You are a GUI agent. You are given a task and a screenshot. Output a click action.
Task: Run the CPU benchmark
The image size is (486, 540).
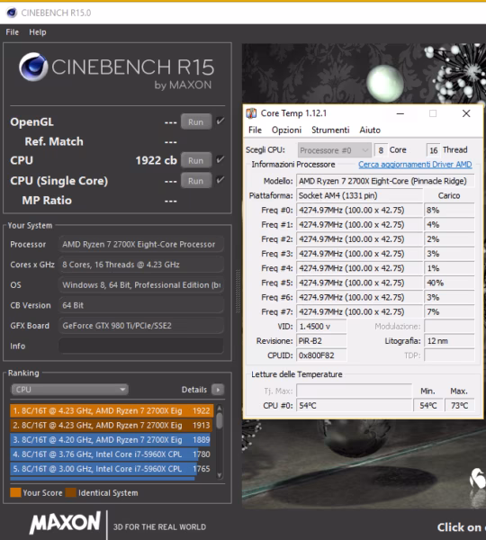click(195, 160)
